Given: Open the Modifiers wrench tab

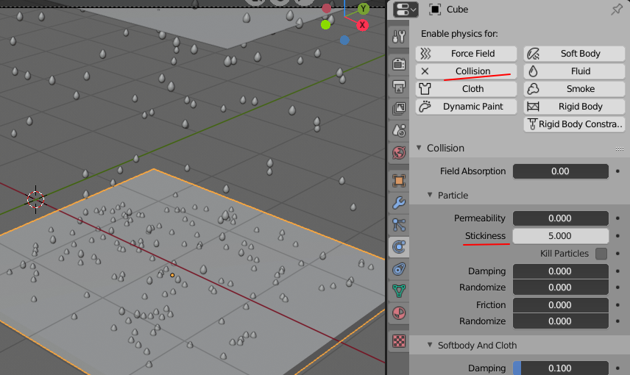Looking at the screenshot, I should (399, 203).
